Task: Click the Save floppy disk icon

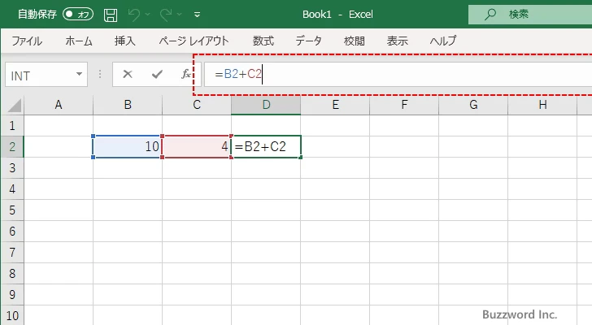Action: 111,15
